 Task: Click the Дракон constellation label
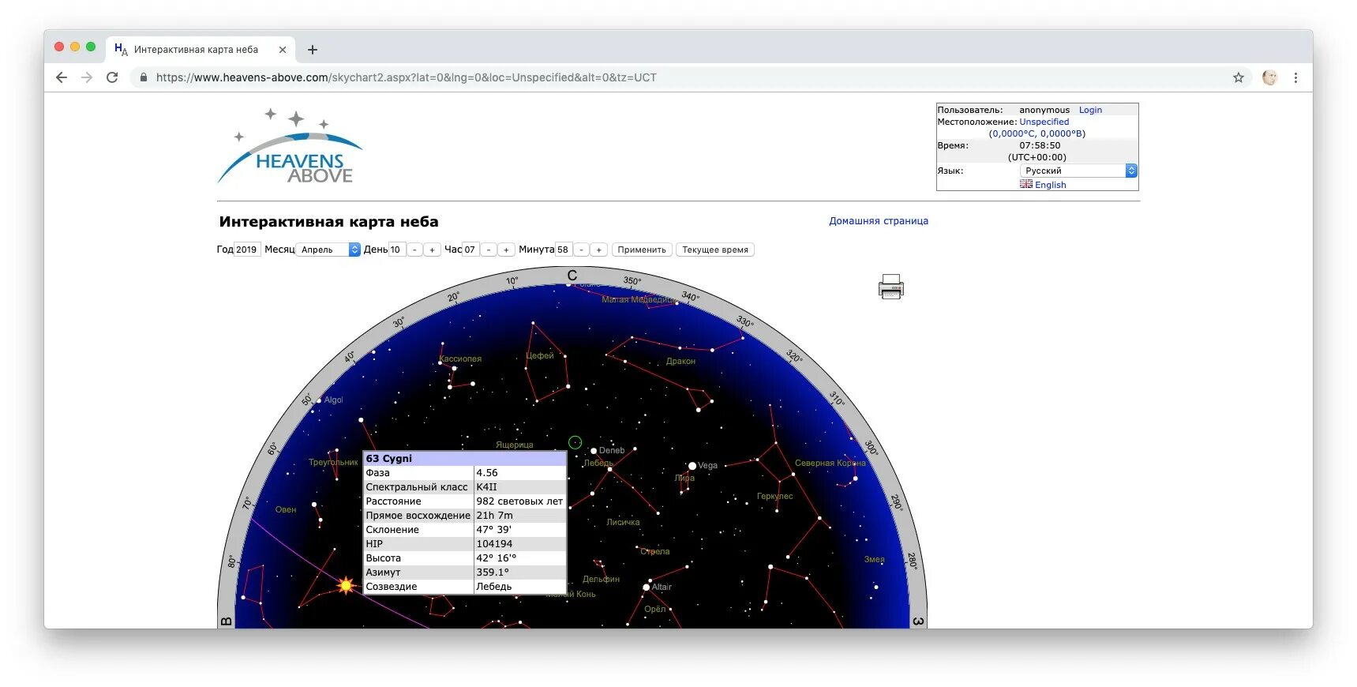click(680, 361)
